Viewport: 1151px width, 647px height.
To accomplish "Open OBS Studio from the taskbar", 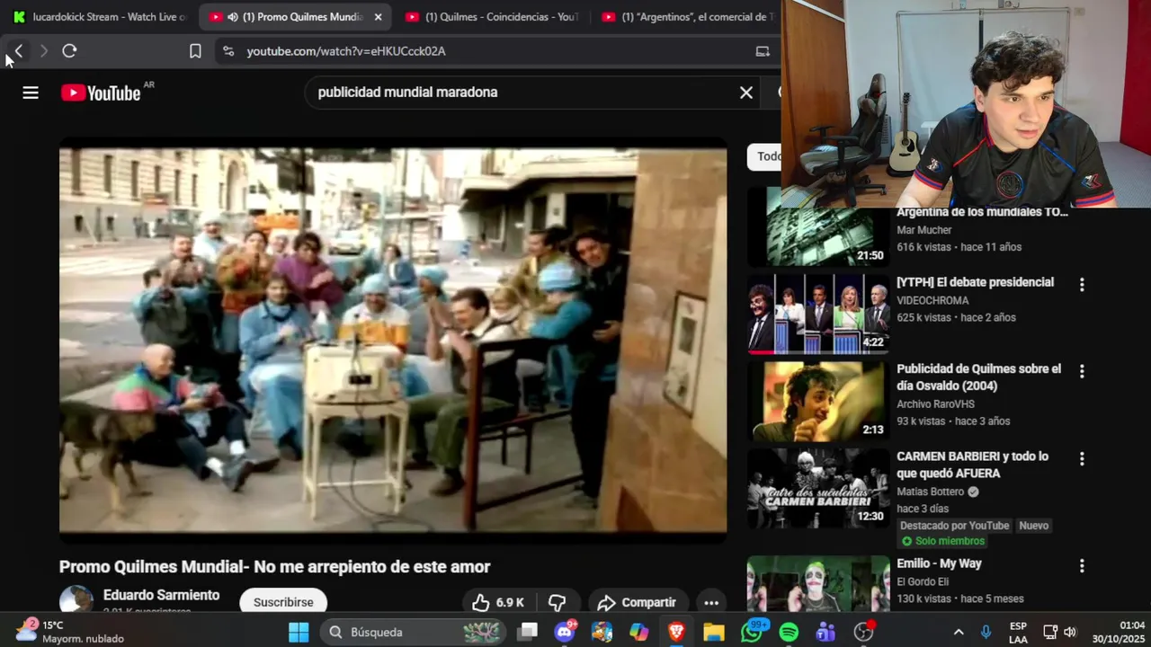I will 863,632.
